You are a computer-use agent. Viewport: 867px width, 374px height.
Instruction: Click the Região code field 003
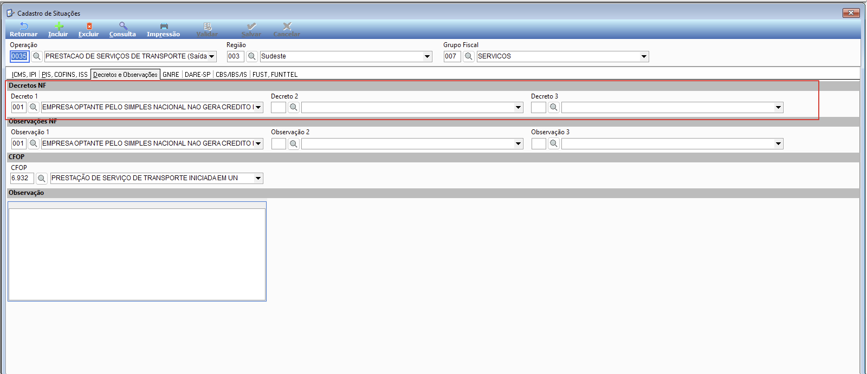tap(235, 56)
